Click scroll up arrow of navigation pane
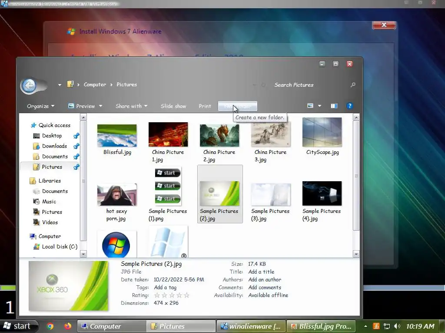445x333 pixels. pos(83,117)
